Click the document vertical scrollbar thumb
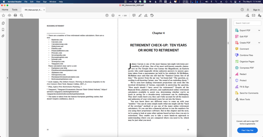 pos(228,43)
